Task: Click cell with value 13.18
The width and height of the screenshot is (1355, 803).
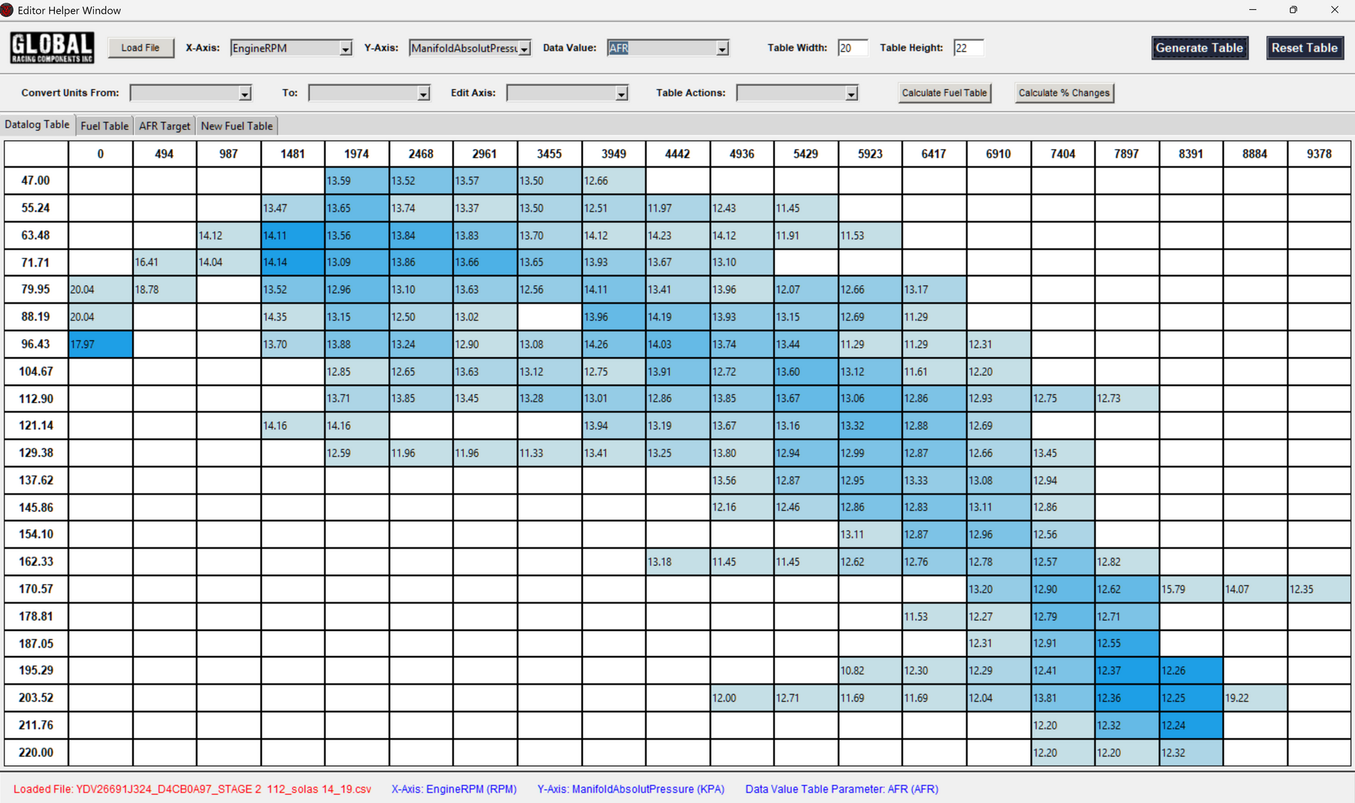Action: 677,562
